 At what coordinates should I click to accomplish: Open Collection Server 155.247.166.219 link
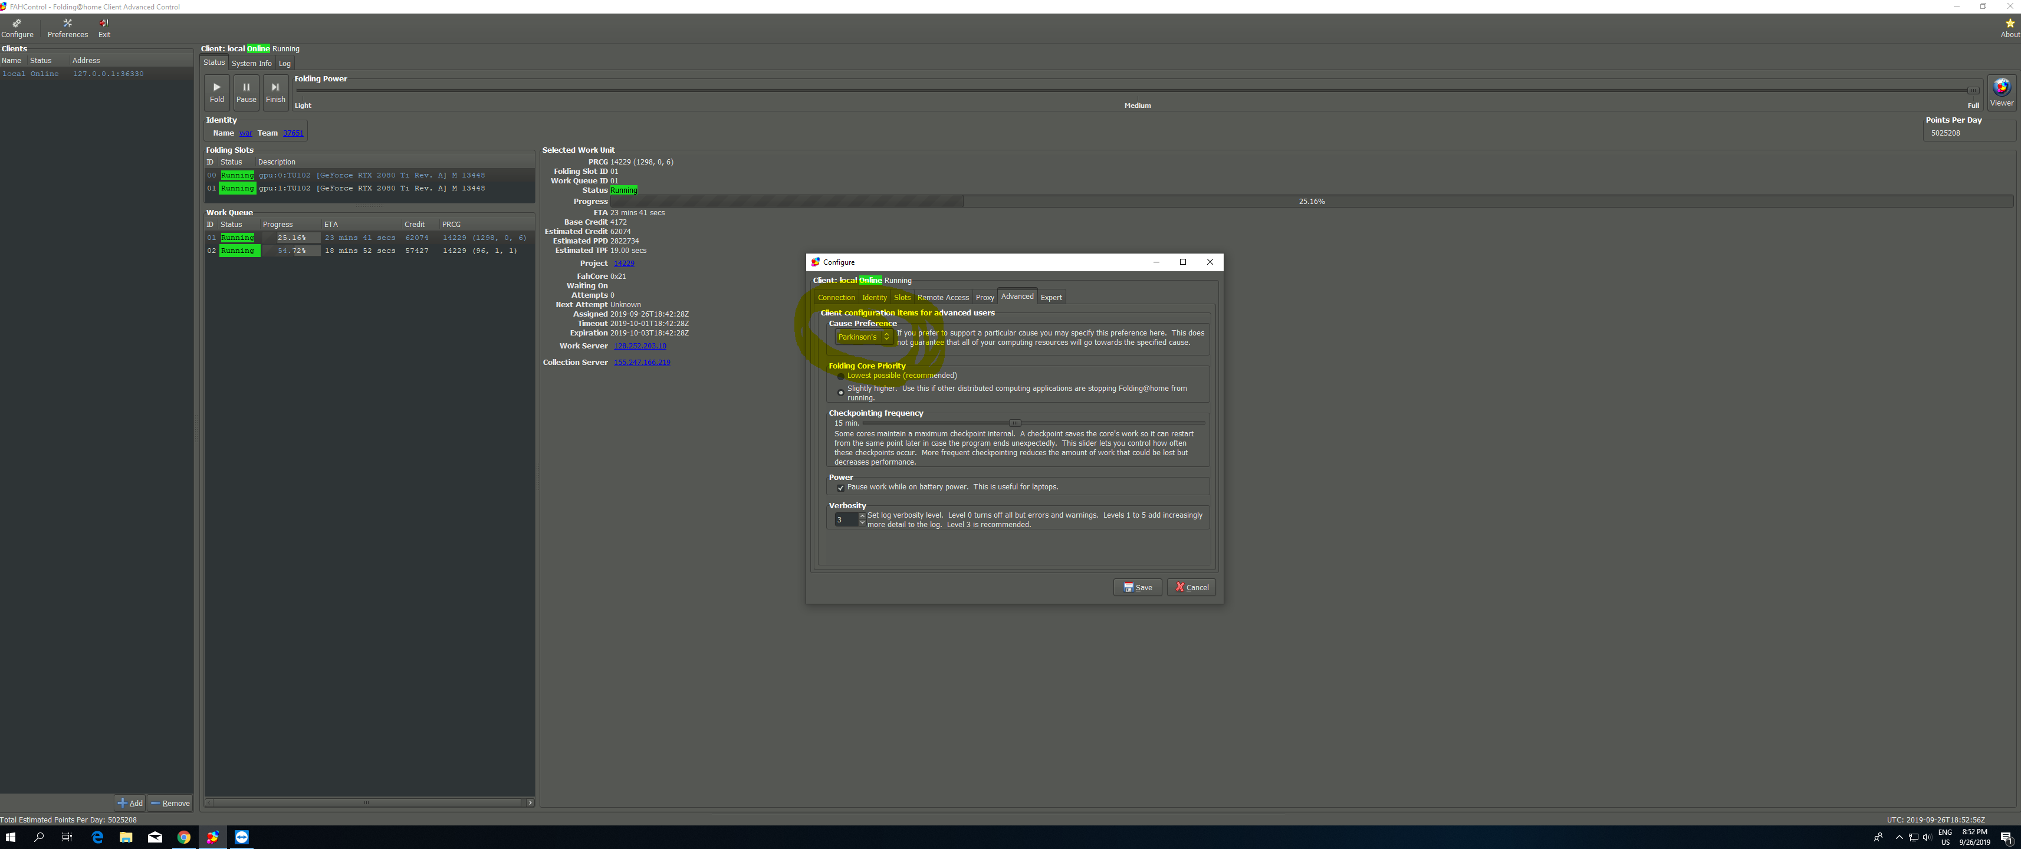point(642,363)
